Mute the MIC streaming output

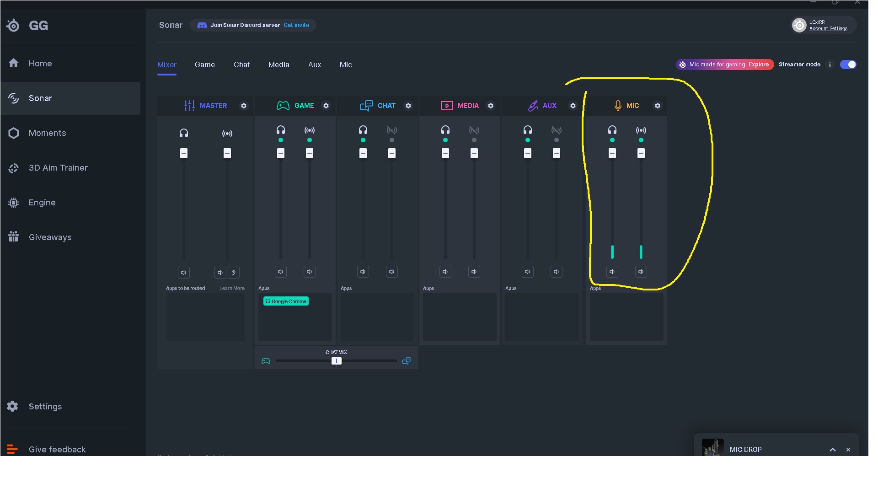(x=641, y=272)
